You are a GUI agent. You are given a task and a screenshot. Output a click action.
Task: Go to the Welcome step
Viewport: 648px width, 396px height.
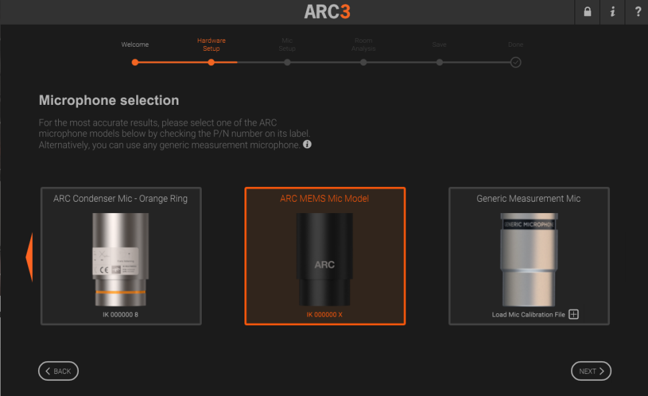135,45
